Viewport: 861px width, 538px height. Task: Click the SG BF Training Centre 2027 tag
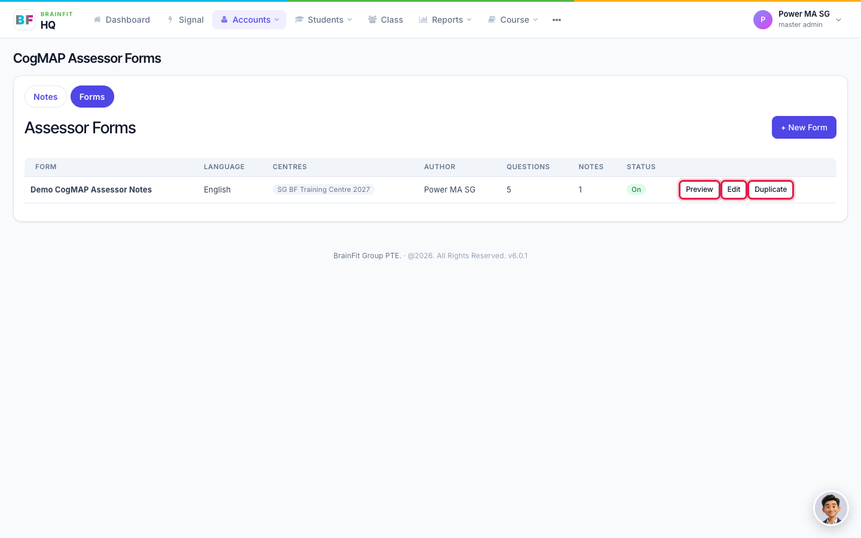coord(323,189)
